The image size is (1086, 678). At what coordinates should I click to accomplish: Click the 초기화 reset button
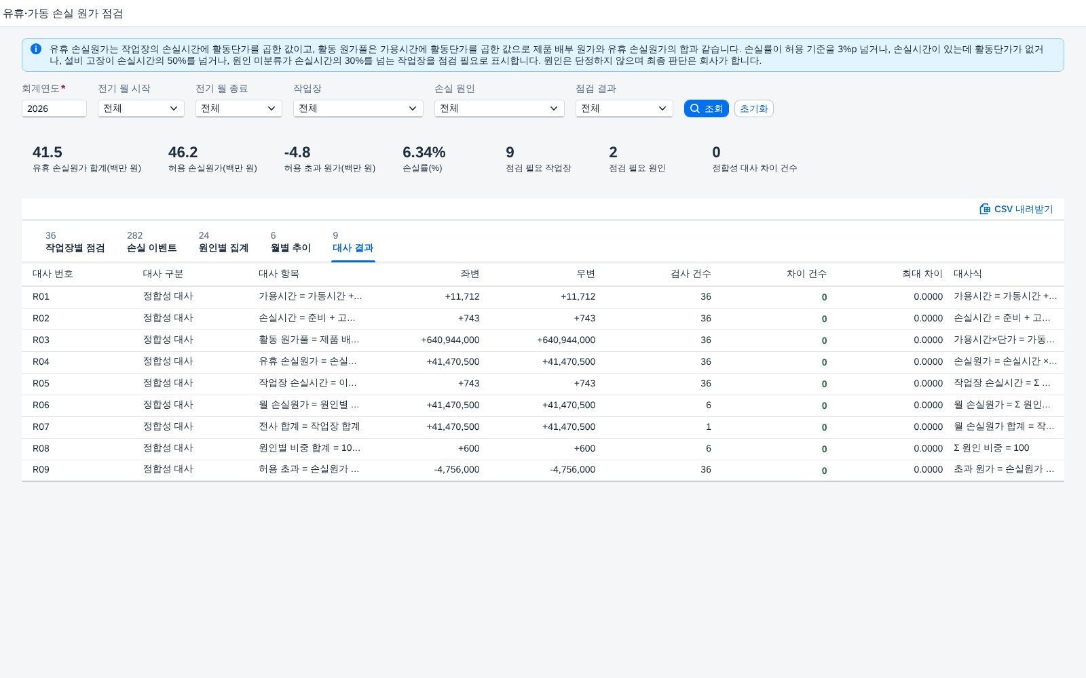(753, 108)
